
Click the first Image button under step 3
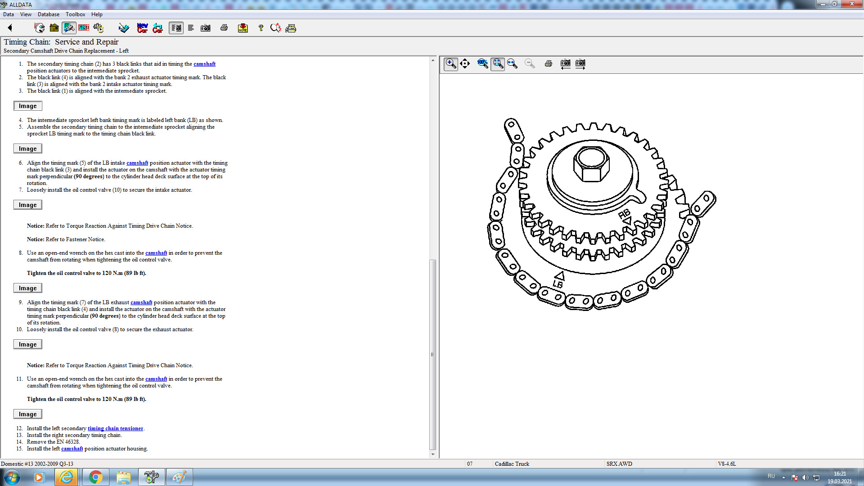pos(28,106)
